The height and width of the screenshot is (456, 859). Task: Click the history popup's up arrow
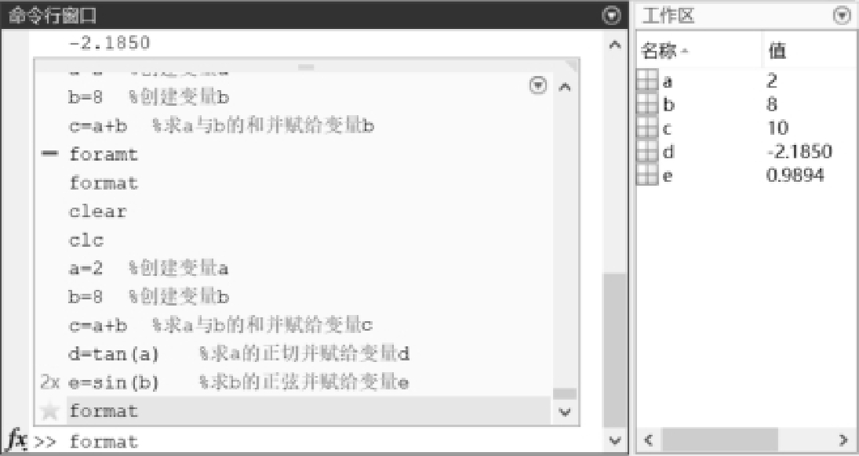565,87
